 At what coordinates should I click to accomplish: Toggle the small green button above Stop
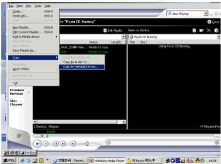[x=45, y=136]
